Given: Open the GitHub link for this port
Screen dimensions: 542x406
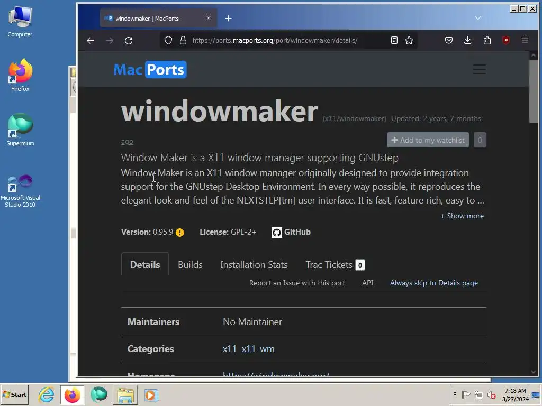Looking at the screenshot, I should pyautogui.click(x=291, y=232).
